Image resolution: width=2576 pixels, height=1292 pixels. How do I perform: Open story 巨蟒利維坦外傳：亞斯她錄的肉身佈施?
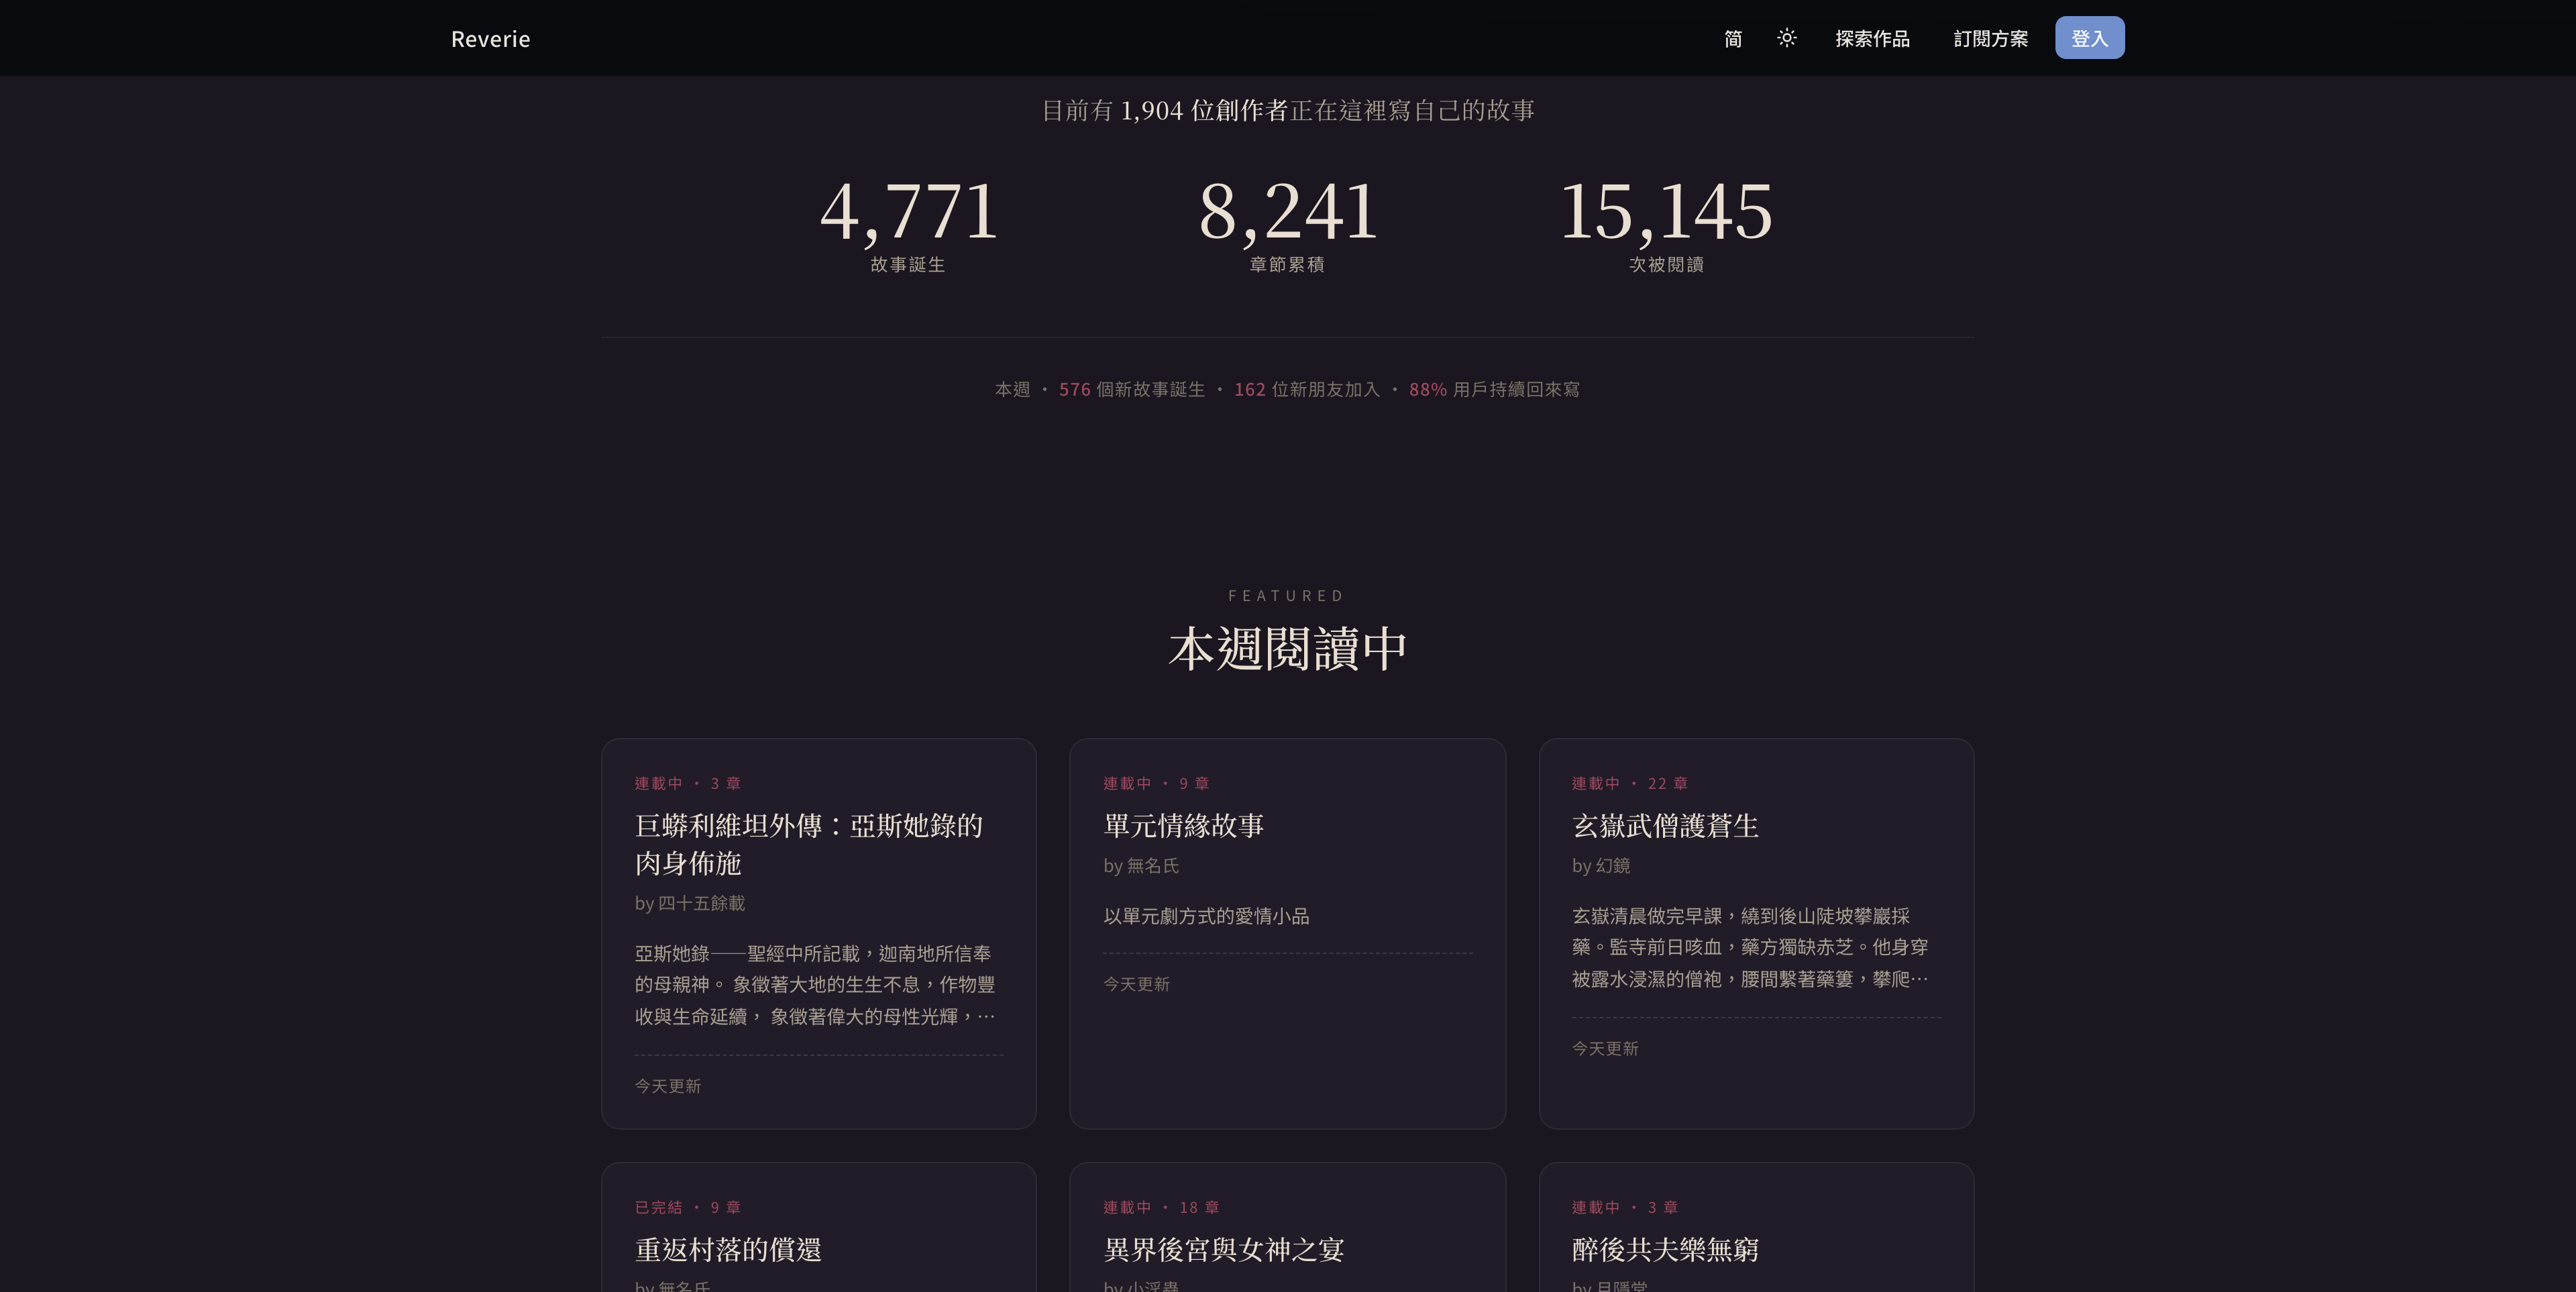[x=808, y=844]
